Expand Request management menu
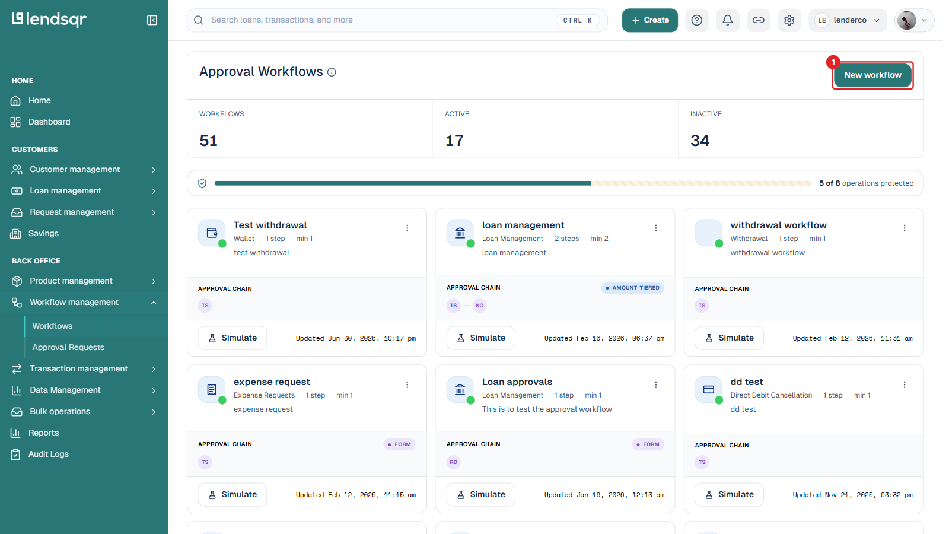This screenshot has height=534, width=949. [84, 212]
